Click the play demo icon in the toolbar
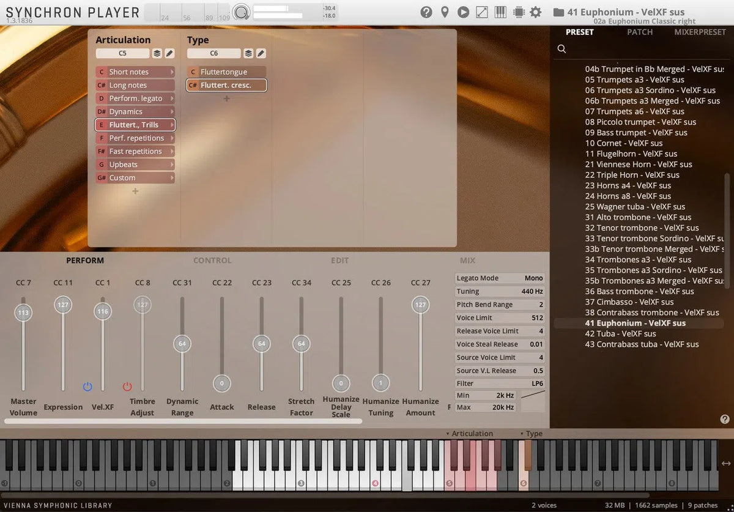The height and width of the screenshot is (512, 734). [463, 12]
